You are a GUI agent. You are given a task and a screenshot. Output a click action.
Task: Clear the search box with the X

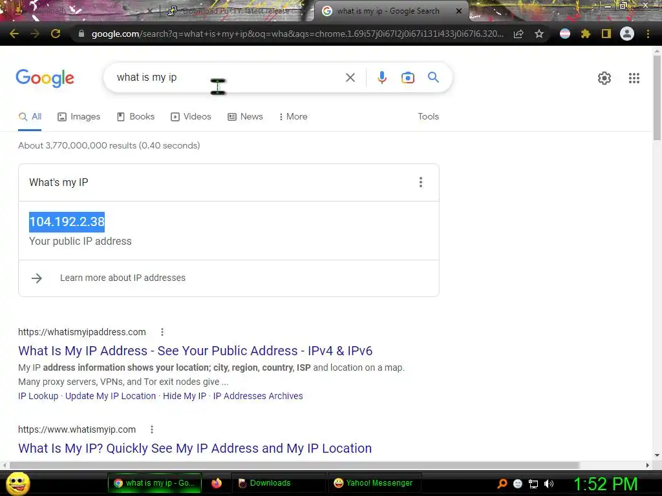point(350,77)
